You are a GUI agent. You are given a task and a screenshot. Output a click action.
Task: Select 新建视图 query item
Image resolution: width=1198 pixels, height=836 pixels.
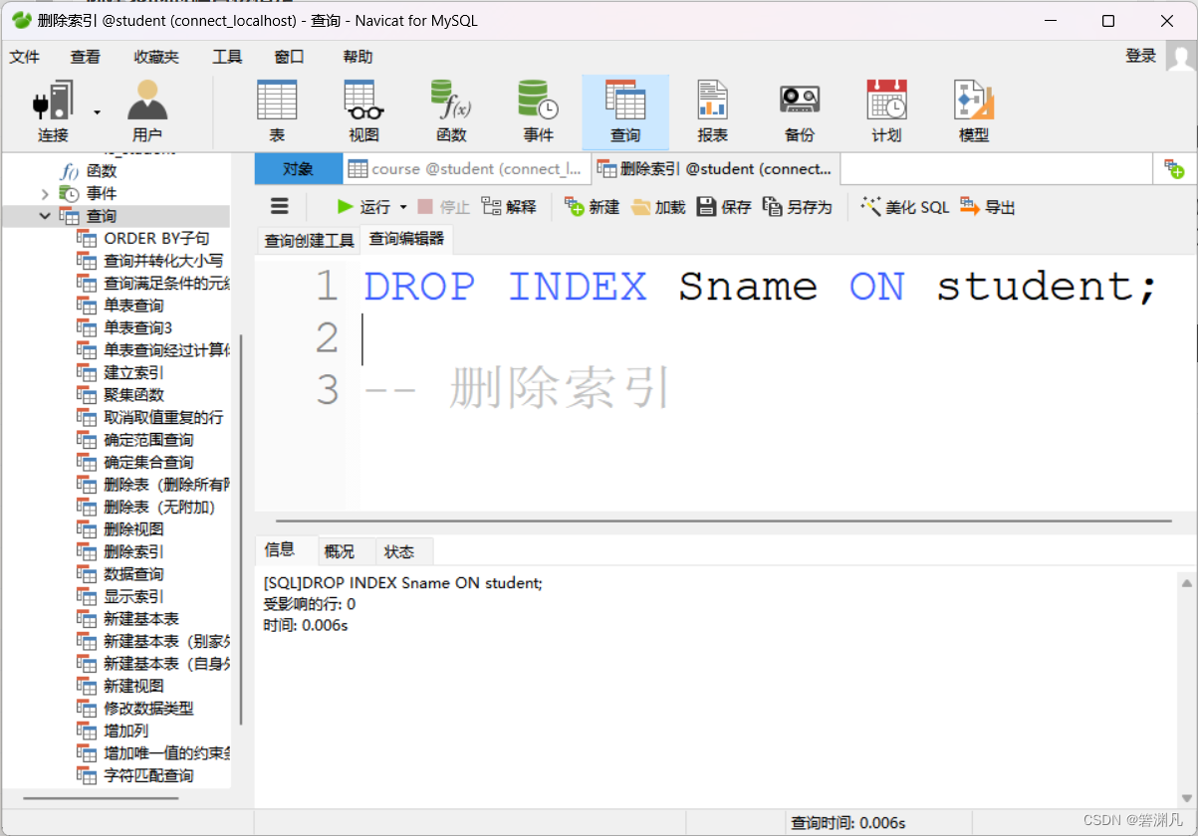(x=120, y=686)
